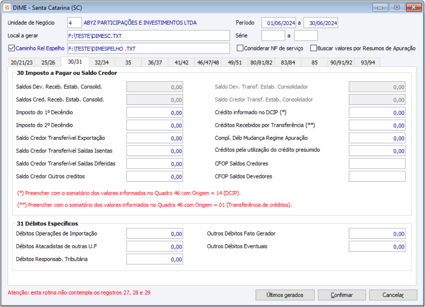Toggle the Caminho Rel Espelho checkbox
Viewport: 425px width, 307px height.
[11, 48]
